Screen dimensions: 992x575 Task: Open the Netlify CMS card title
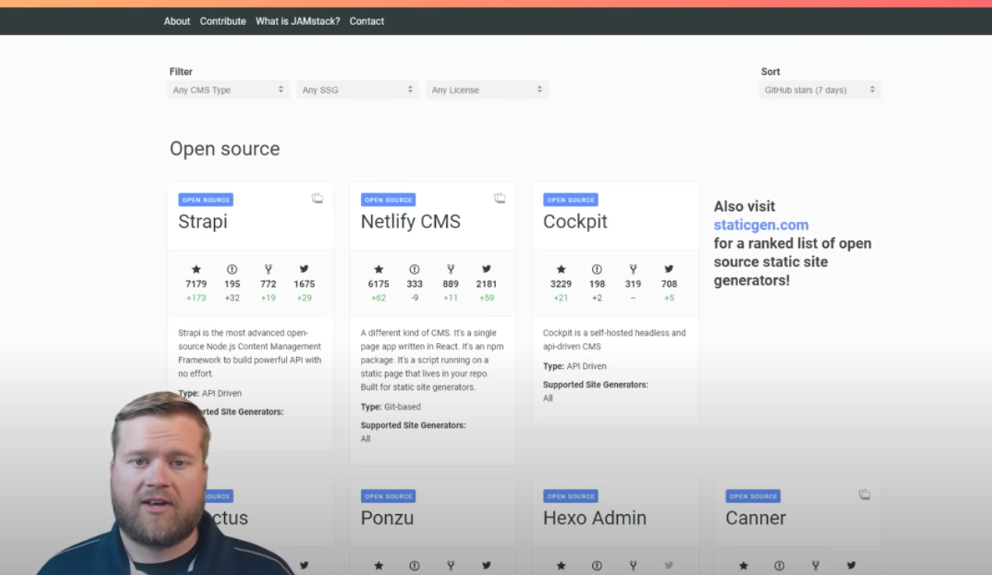tap(410, 221)
